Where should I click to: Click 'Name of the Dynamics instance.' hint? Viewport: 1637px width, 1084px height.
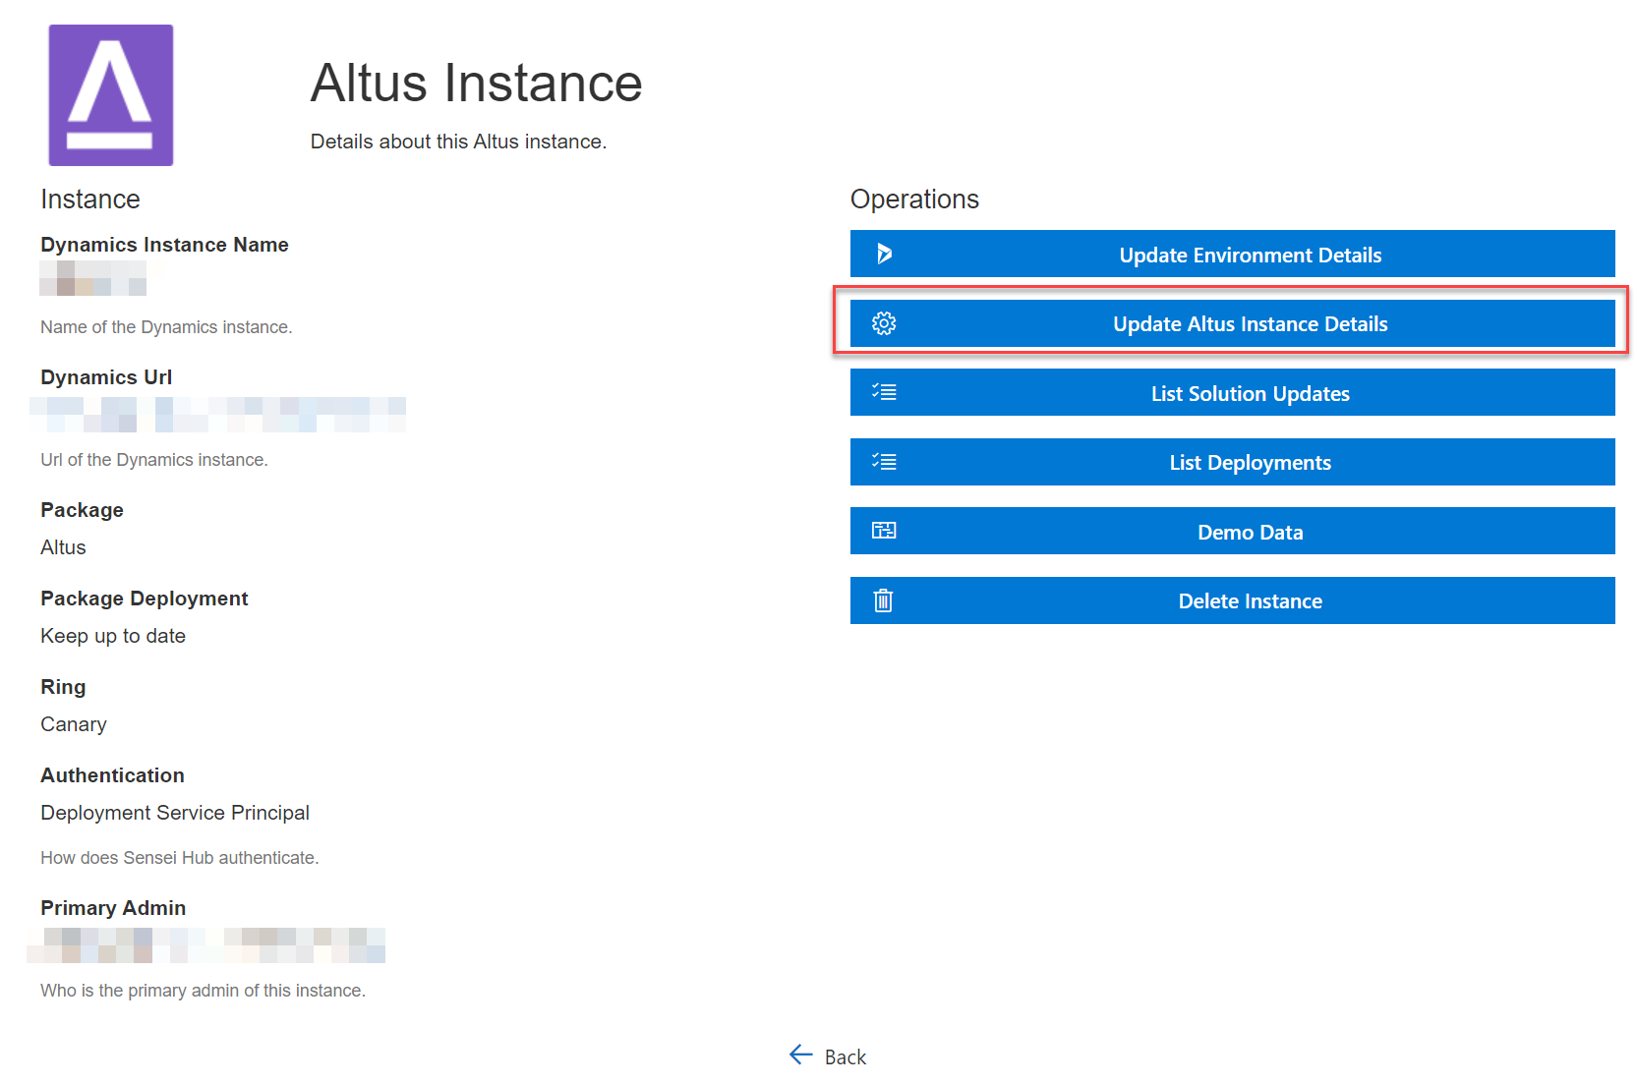(x=166, y=327)
